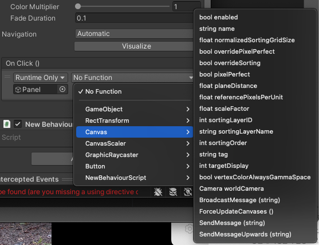
Task: Expand the Button submenu
Action: (x=135, y=166)
